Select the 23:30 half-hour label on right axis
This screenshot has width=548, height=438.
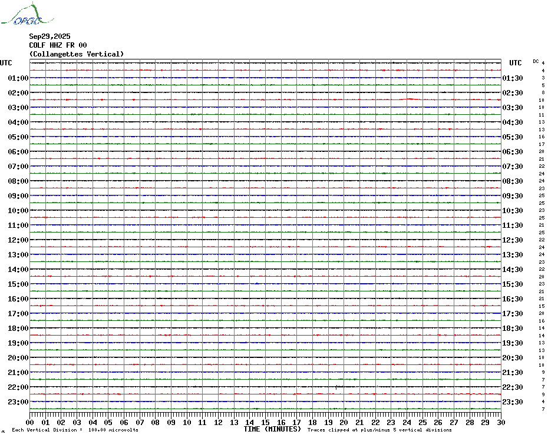point(512,402)
